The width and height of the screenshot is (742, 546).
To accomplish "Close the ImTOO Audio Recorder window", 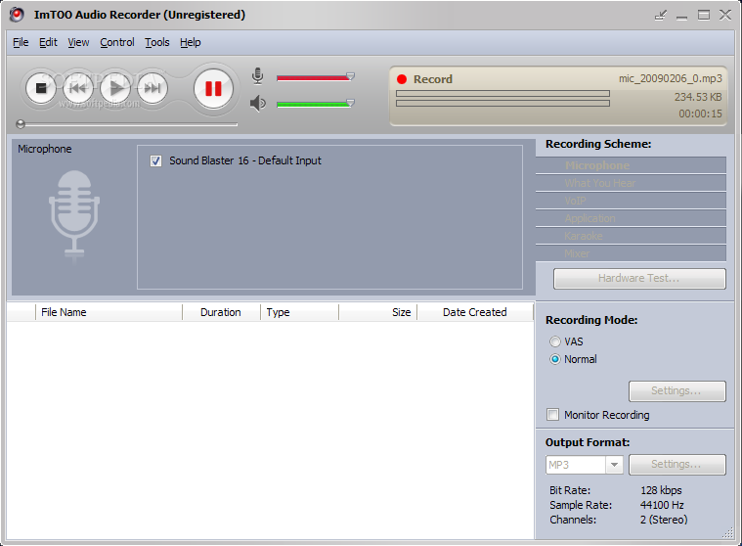I will [725, 15].
